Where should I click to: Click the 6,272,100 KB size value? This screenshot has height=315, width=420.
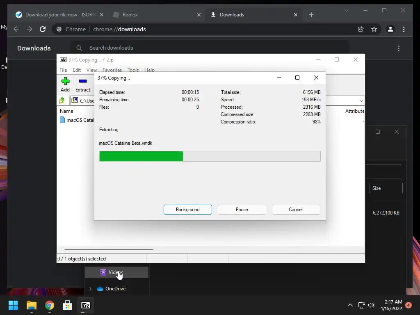coord(386,213)
